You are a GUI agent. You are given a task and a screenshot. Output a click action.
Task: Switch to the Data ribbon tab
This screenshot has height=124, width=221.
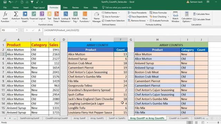coord(65,8)
